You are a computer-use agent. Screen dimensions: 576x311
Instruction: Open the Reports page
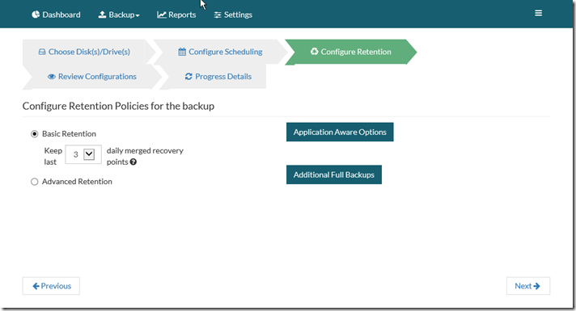click(x=176, y=15)
